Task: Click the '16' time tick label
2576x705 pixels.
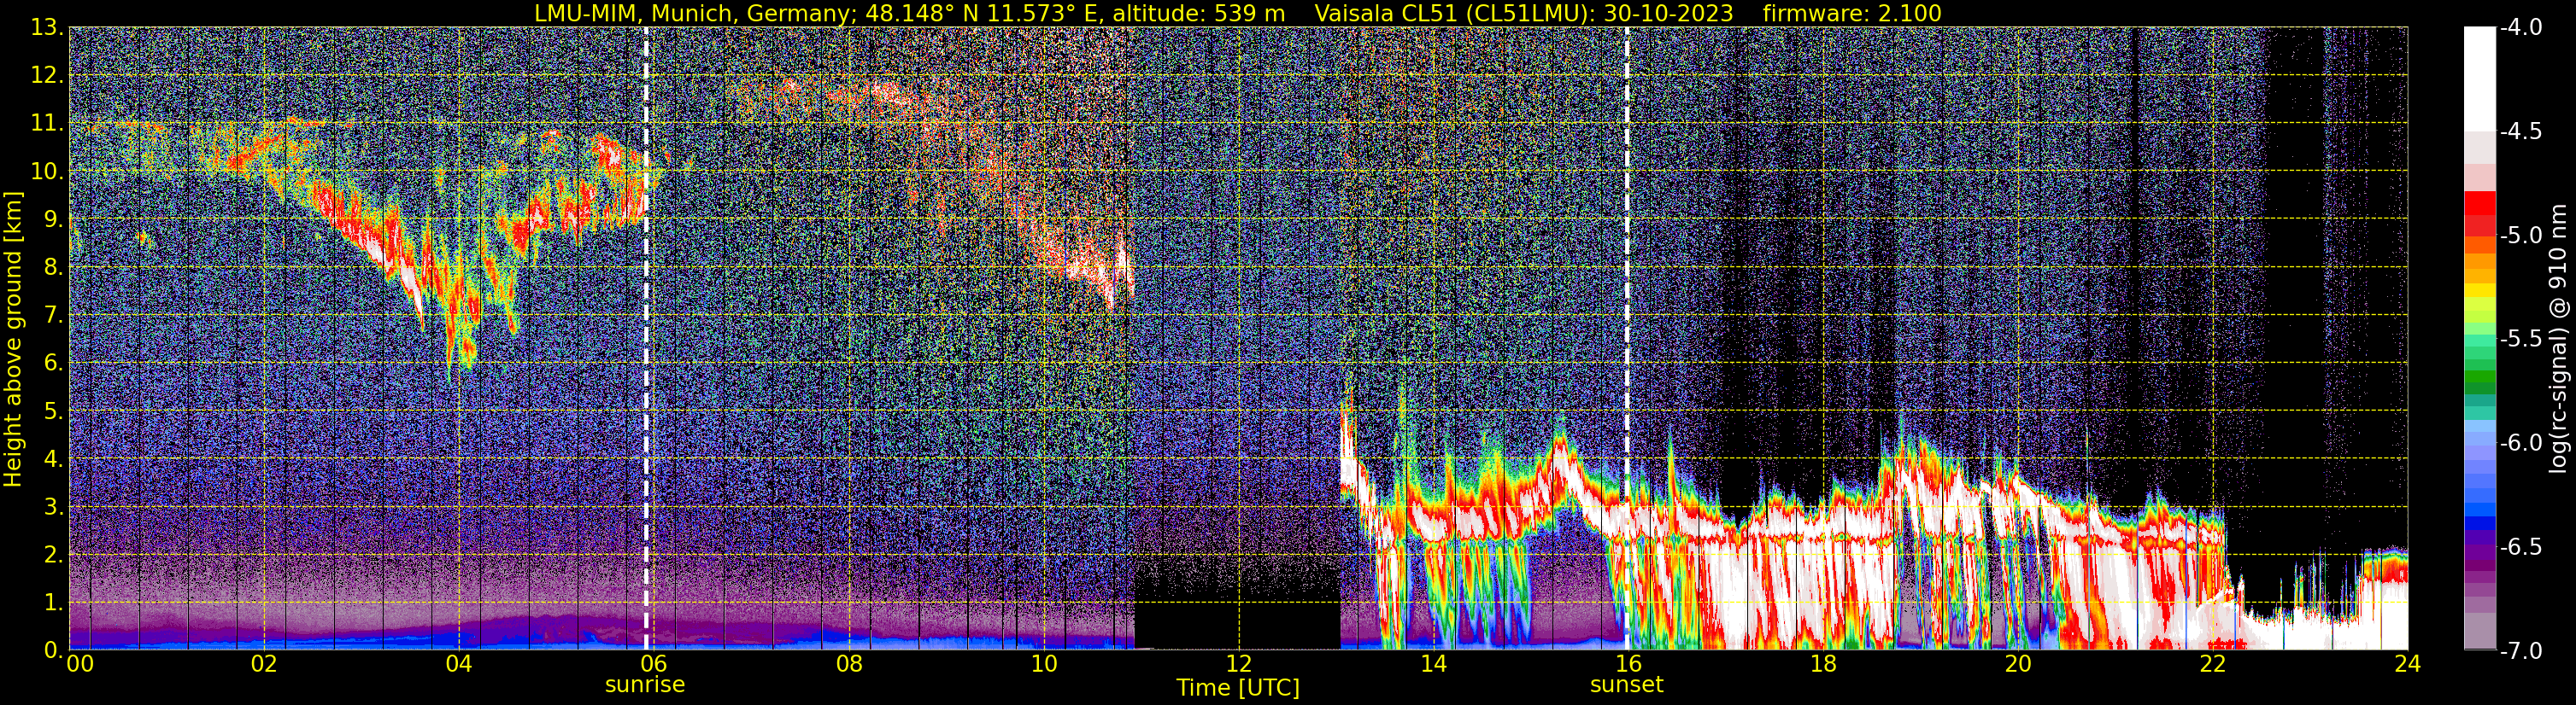Action: tap(1628, 664)
